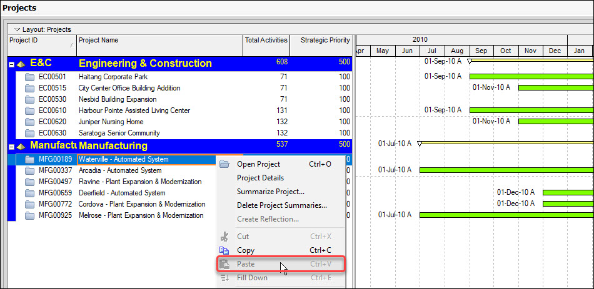The height and width of the screenshot is (289, 594).
Task: Open the Layout: Projects dropdown
Action: 18,29
